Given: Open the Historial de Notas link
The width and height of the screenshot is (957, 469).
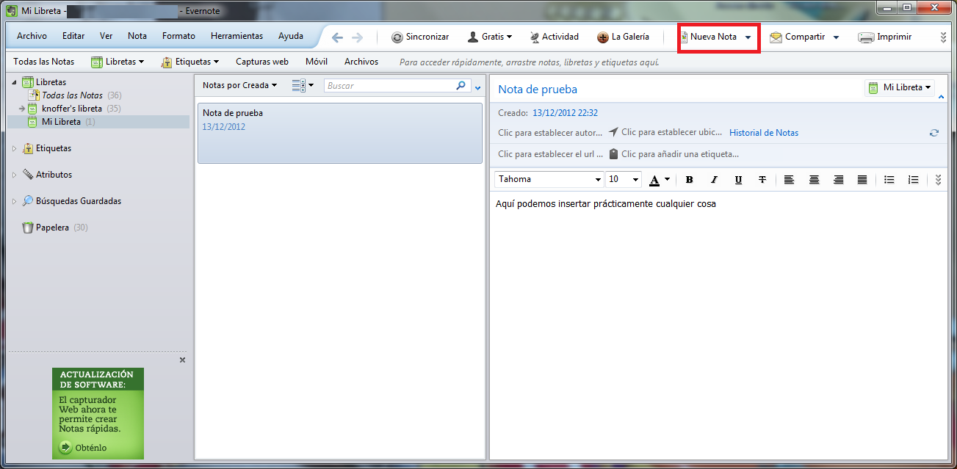Looking at the screenshot, I should 764,133.
